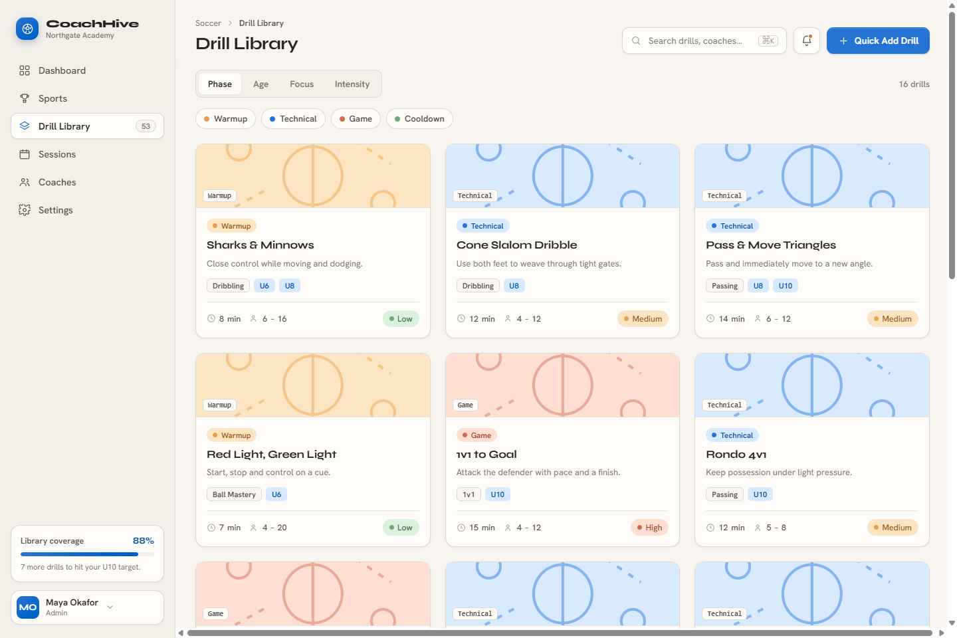Click the CoachHive logo icon
Image resolution: width=957 pixels, height=638 pixels.
point(27,29)
